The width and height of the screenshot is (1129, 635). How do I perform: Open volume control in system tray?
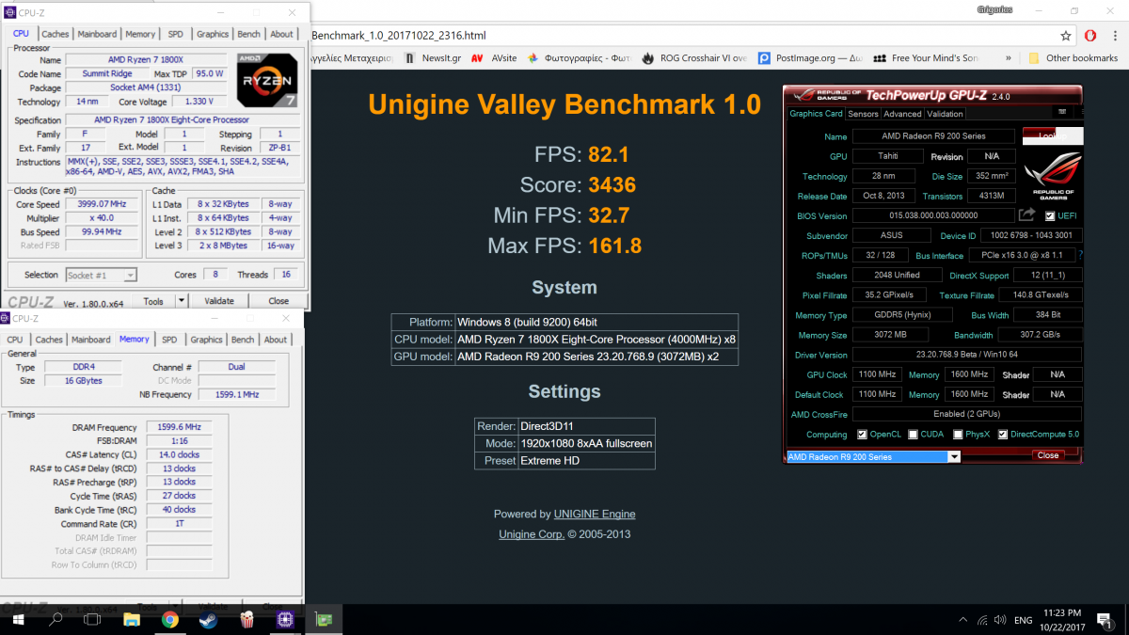1001,620
